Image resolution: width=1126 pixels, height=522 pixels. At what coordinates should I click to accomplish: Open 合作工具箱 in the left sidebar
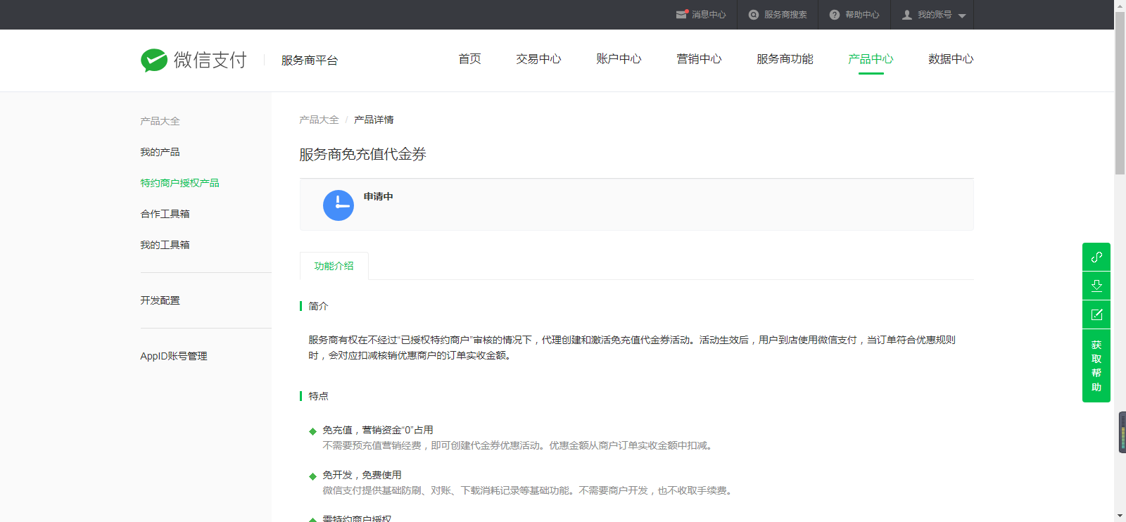pos(165,214)
